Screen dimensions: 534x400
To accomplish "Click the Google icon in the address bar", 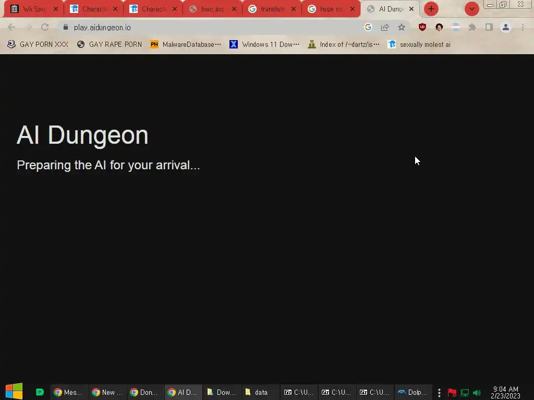I will point(368,27).
